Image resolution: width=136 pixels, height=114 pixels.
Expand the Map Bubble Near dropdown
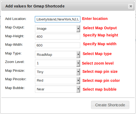[x=58, y=89]
